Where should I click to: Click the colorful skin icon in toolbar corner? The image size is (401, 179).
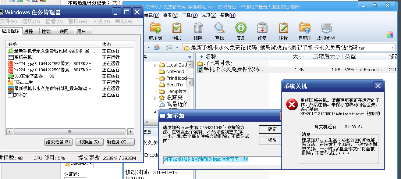pos(390,35)
